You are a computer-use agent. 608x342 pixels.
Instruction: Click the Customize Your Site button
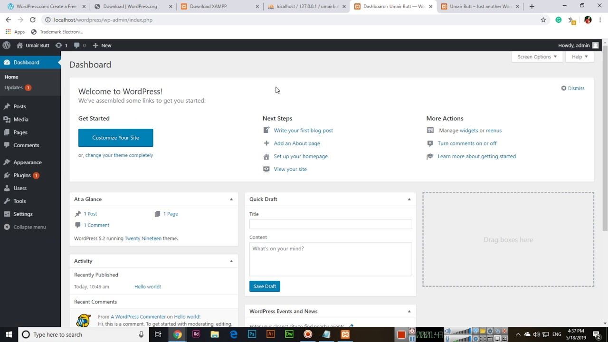coord(115,138)
